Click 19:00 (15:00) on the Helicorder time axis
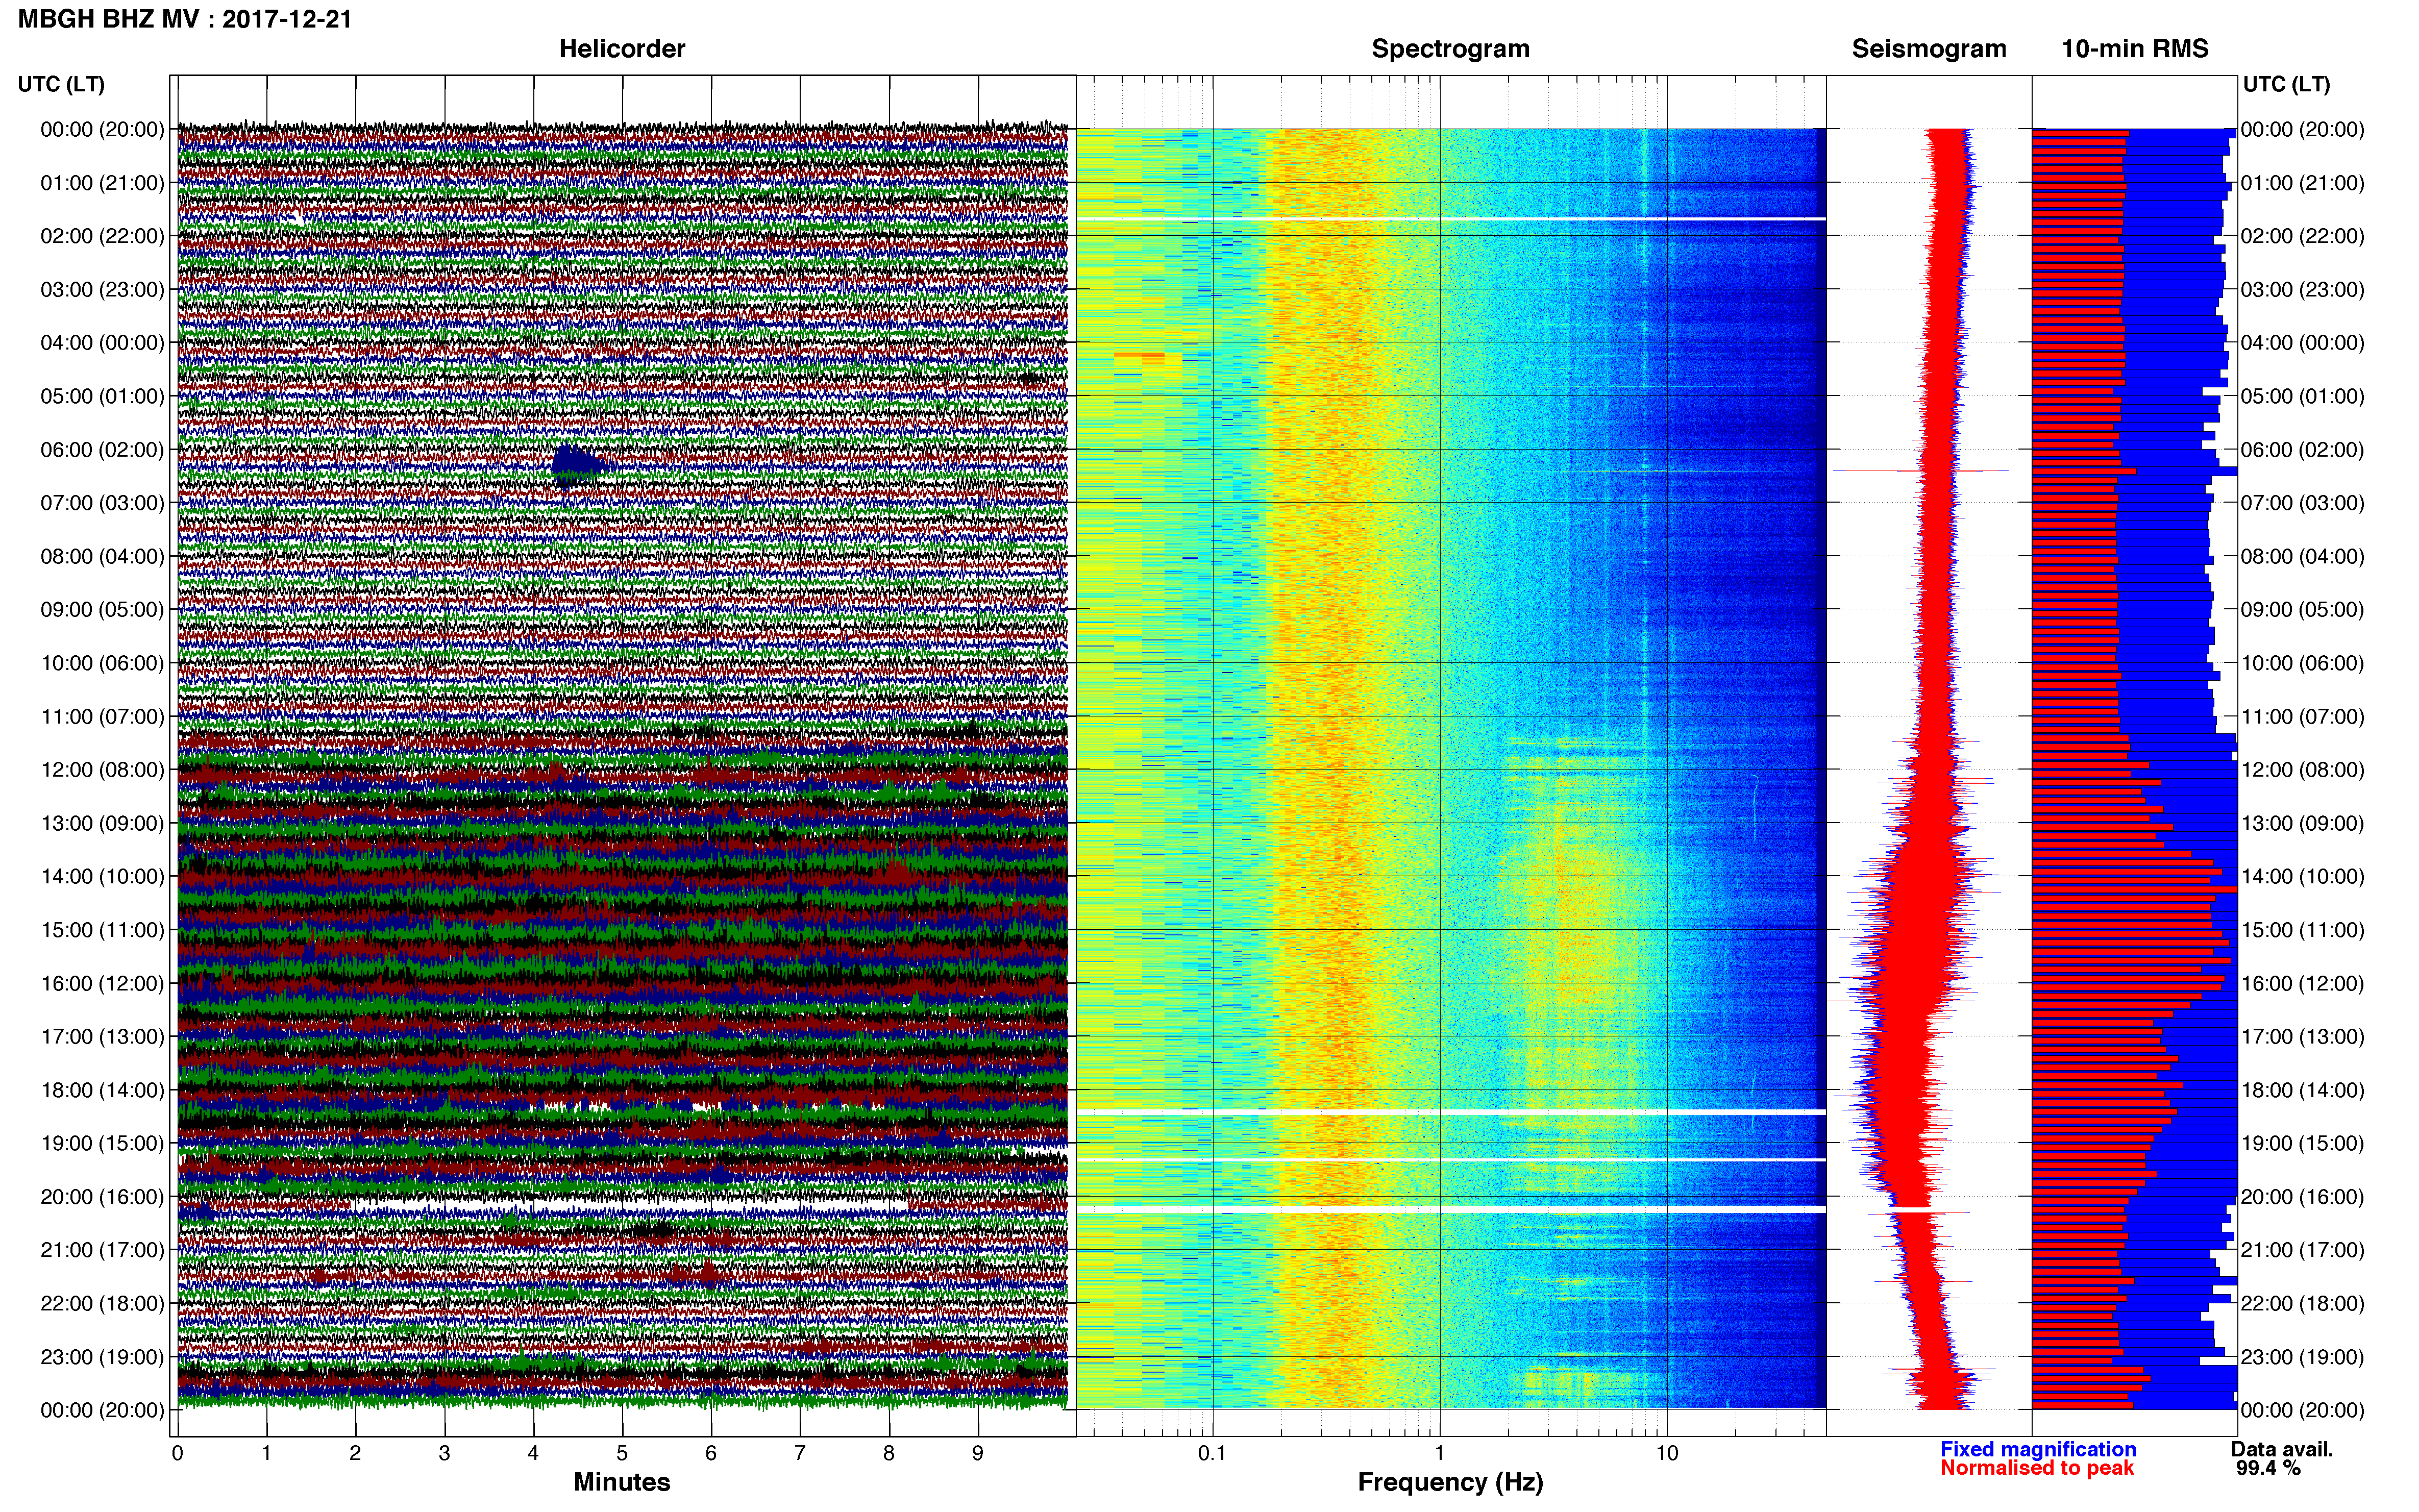The height and width of the screenshot is (1512, 2419). pos(102,1143)
